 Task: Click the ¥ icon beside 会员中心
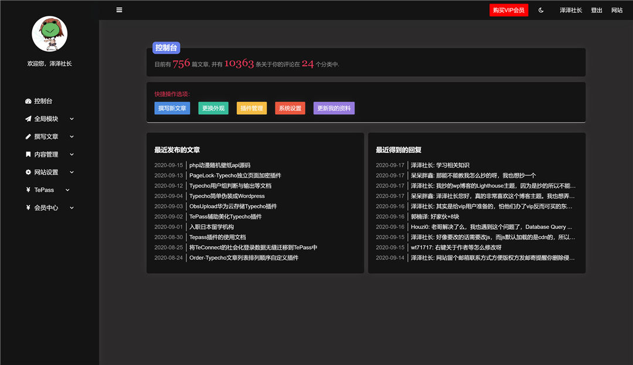(28, 207)
